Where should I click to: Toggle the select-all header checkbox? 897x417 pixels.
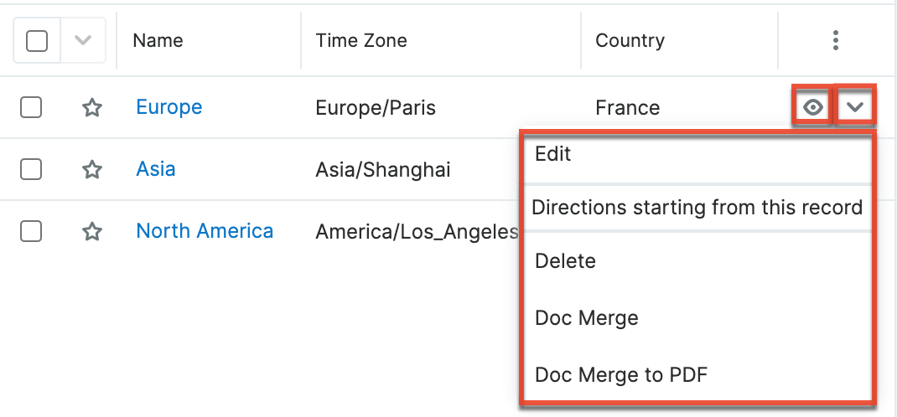(37, 40)
